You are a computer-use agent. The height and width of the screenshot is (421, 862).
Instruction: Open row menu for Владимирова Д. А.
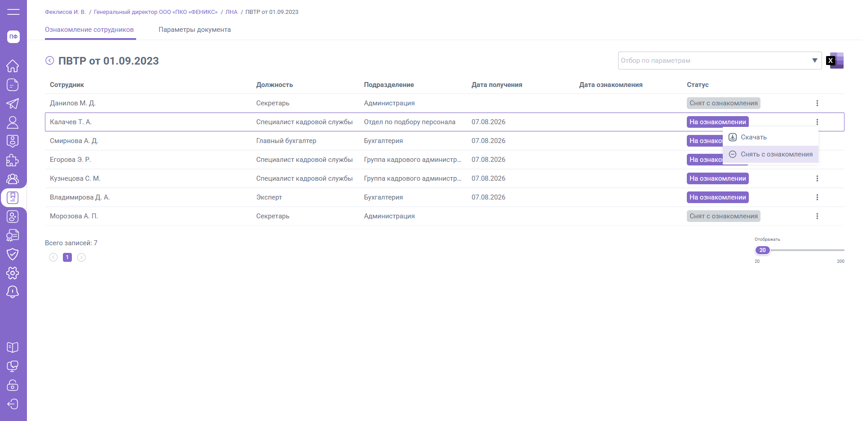tap(817, 197)
